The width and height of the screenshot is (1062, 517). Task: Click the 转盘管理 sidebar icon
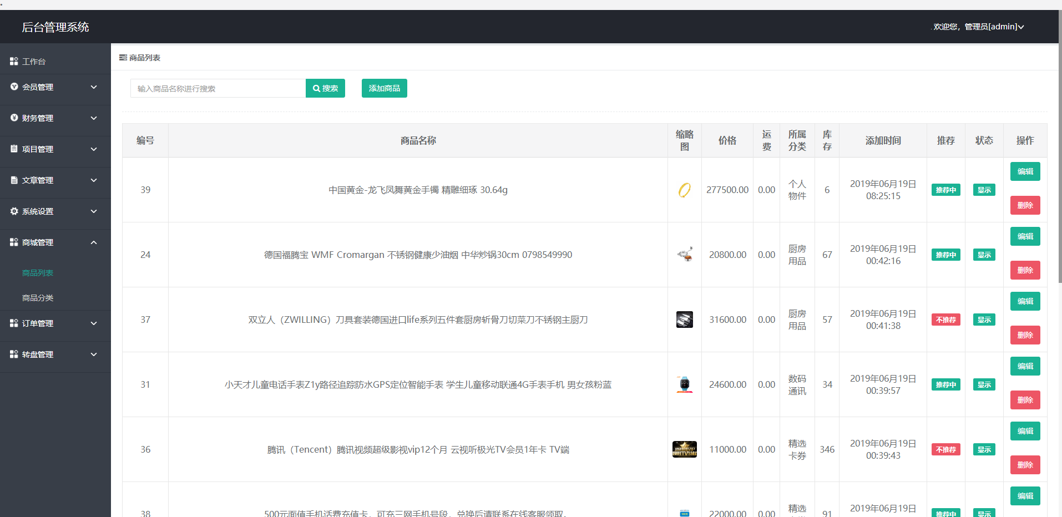click(x=14, y=354)
